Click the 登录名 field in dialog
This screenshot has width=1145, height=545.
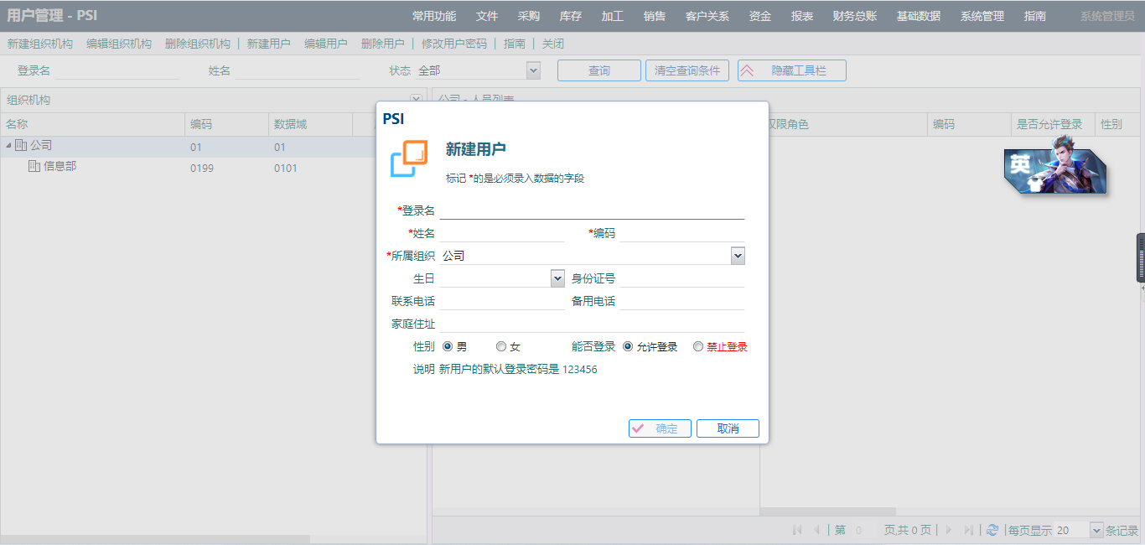click(592, 210)
